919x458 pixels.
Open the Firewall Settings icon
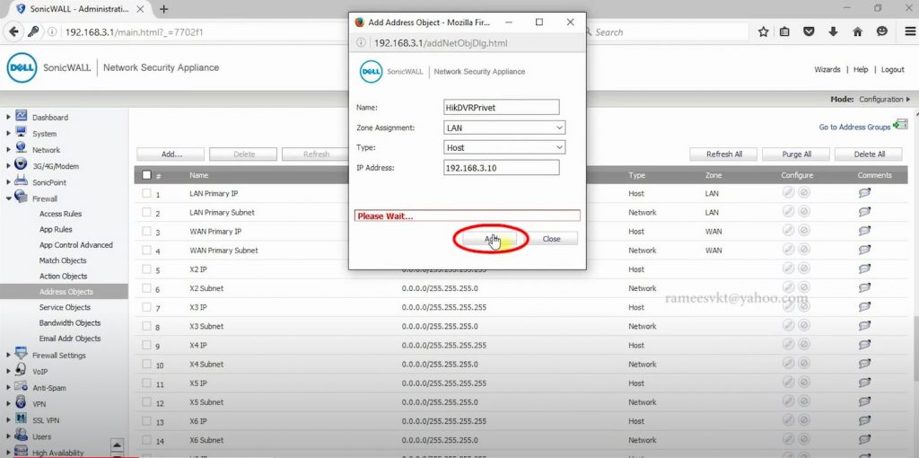[x=22, y=354]
